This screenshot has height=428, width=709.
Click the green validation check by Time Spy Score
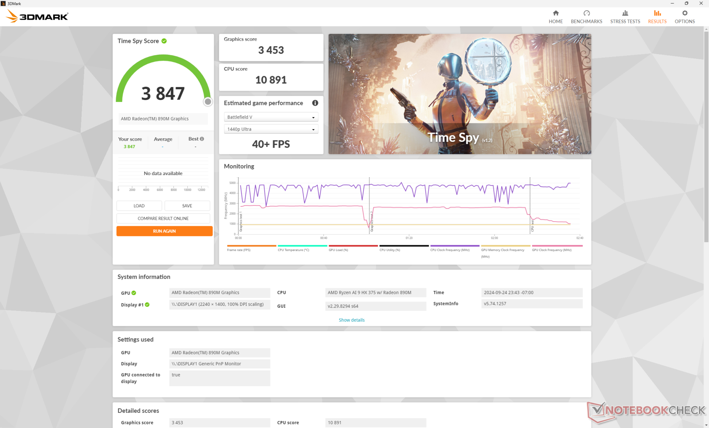pos(164,41)
